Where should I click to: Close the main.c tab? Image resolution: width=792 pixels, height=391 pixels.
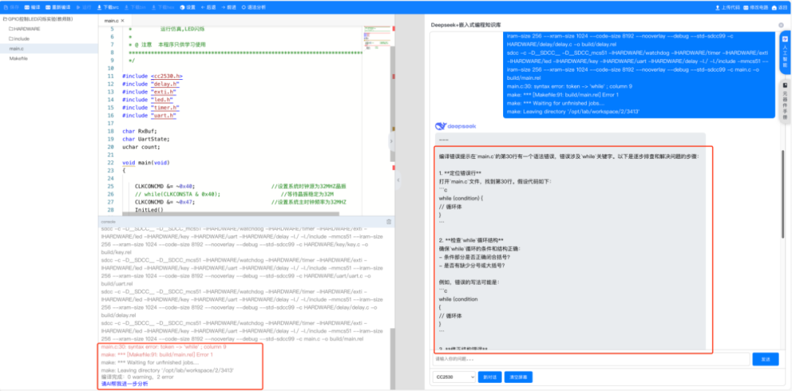(x=122, y=21)
